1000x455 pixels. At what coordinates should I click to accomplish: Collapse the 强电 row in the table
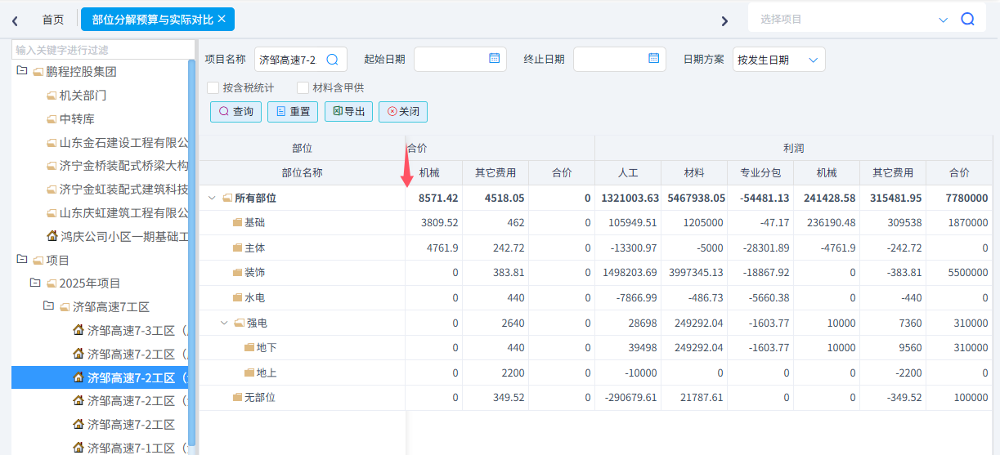pos(224,323)
